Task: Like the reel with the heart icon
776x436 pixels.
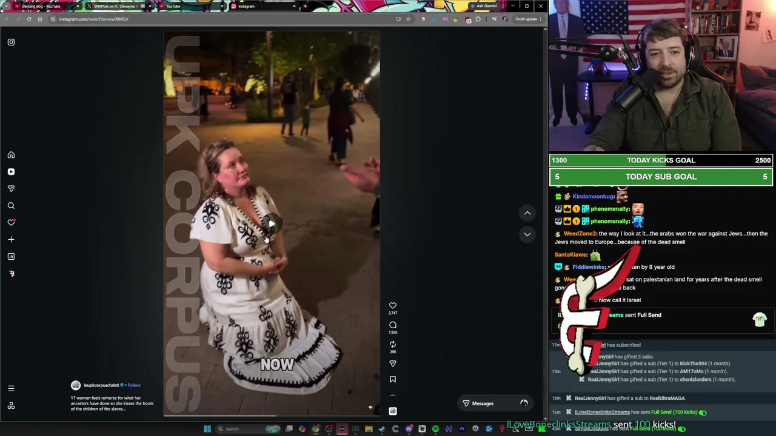Action: 393,306
